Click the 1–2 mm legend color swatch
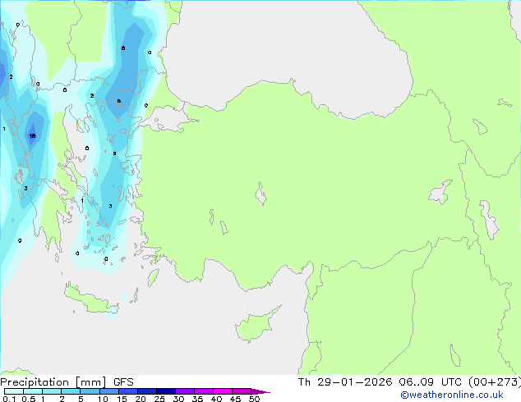Image resolution: width=521 pixels, height=402 pixels. [52, 391]
